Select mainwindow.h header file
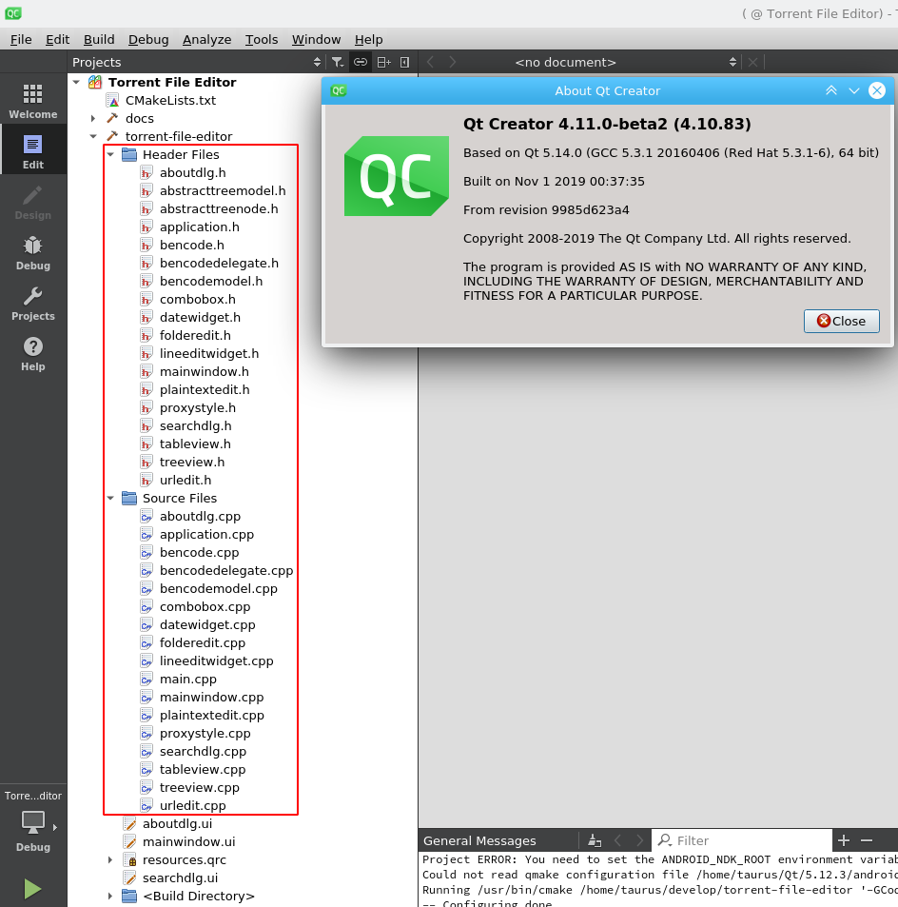898x907 pixels. (205, 371)
